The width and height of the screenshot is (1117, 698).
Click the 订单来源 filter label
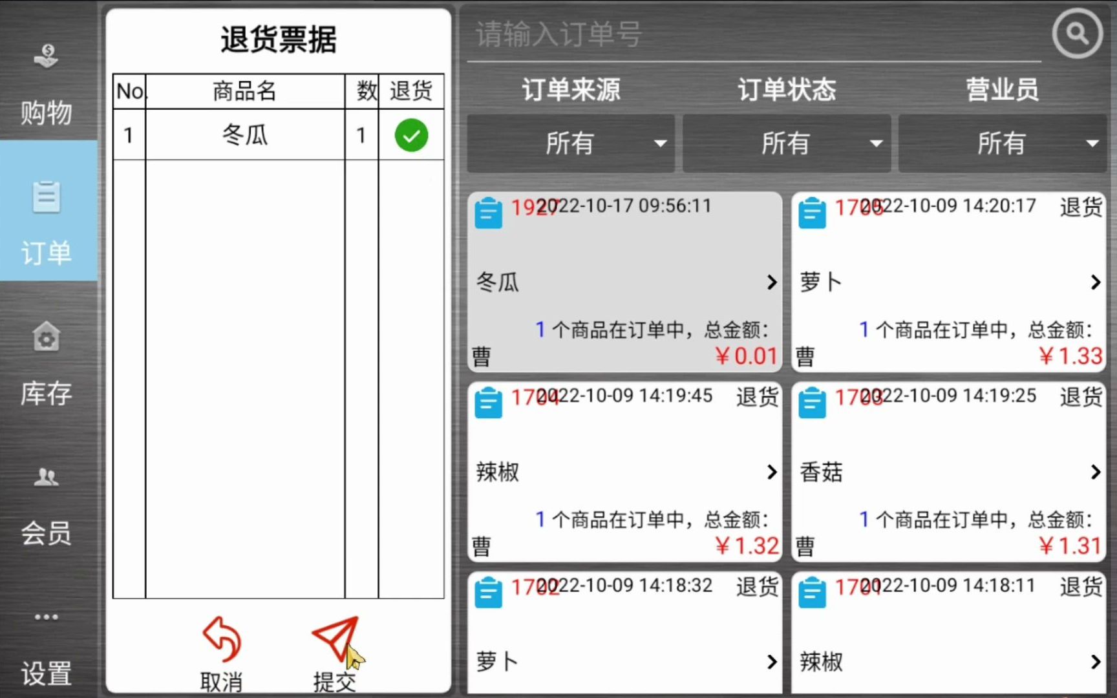click(571, 89)
